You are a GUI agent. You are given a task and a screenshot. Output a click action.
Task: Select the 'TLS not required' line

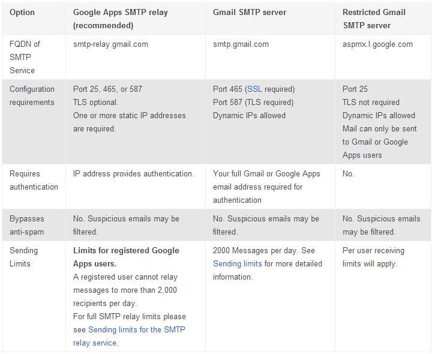click(x=371, y=103)
